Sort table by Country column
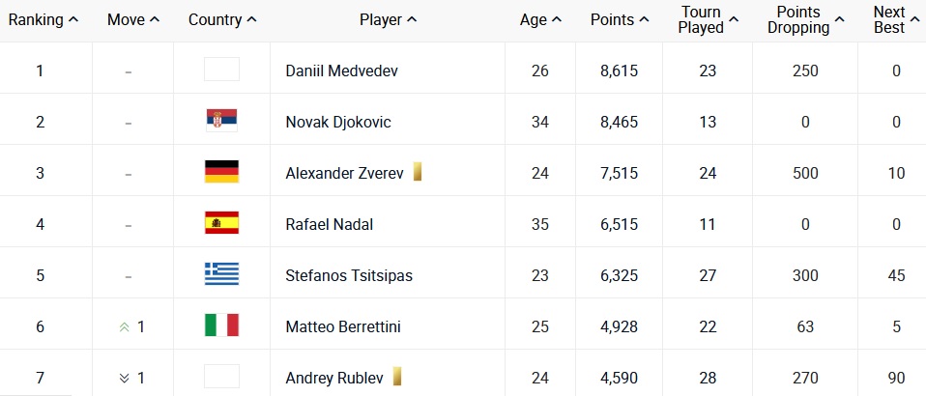Screen dimensions: 926x396 tap(222, 20)
